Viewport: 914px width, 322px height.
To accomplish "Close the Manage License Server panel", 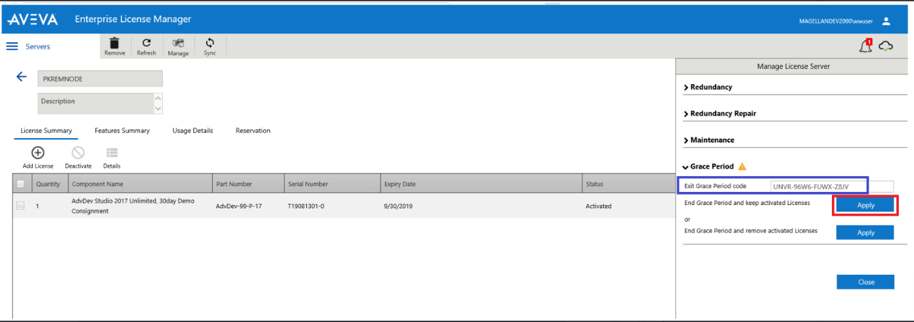I will coord(865,282).
